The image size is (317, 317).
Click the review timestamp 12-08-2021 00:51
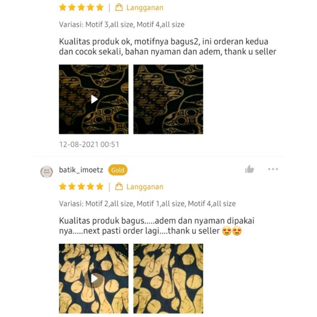click(x=89, y=144)
